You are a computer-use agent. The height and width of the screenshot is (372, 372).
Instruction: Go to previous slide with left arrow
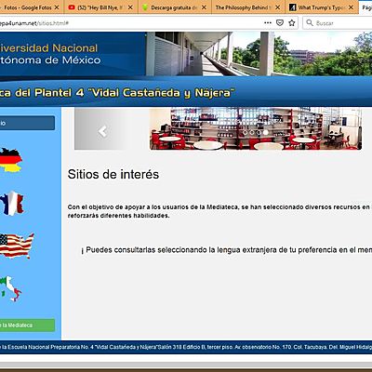click(102, 131)
